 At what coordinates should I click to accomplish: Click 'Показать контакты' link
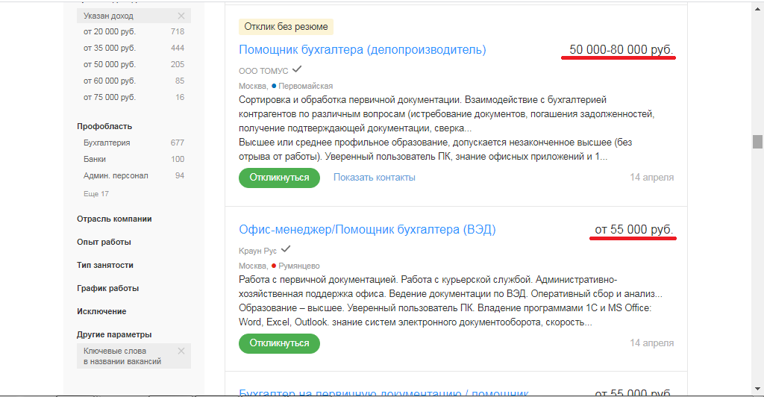pyautogui.click(x=374, y=178)
